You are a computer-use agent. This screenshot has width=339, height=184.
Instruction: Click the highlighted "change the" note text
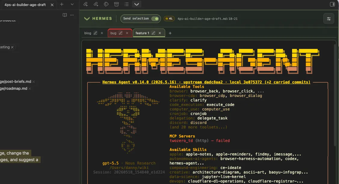point(18,153)
